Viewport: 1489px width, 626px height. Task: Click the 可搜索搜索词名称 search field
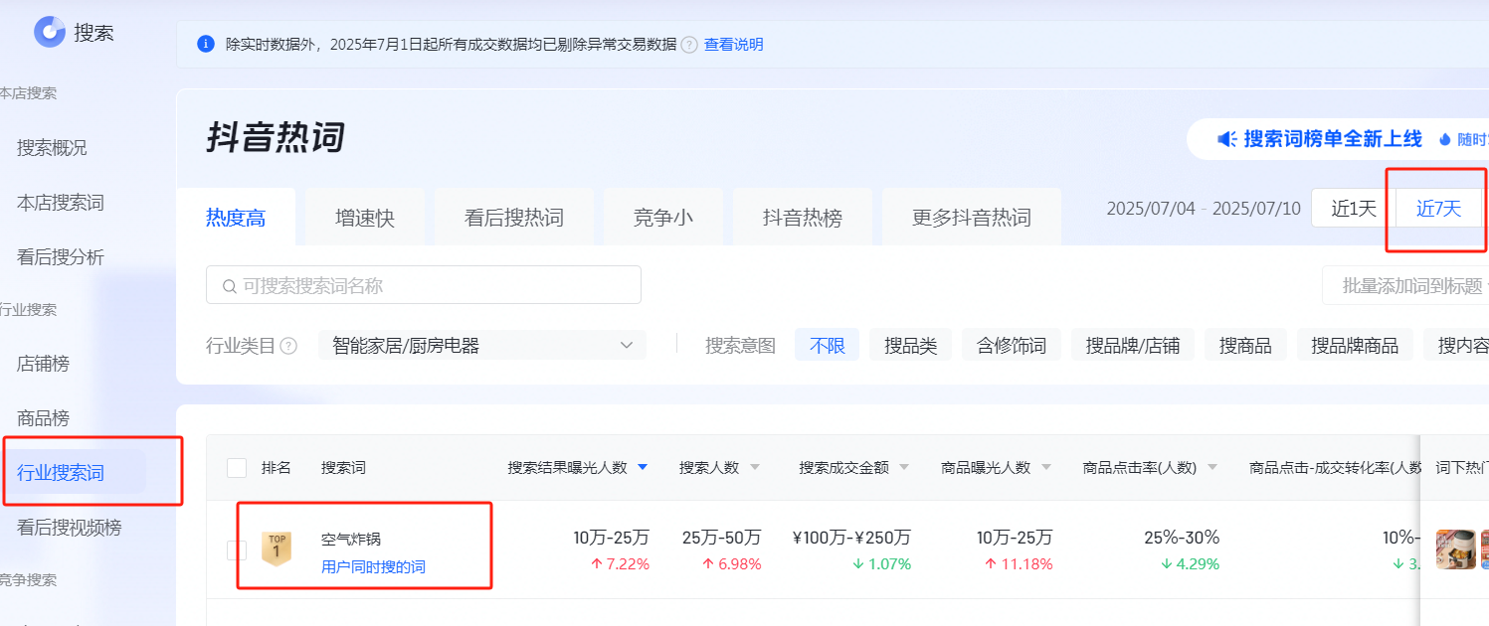click(424, 285)
